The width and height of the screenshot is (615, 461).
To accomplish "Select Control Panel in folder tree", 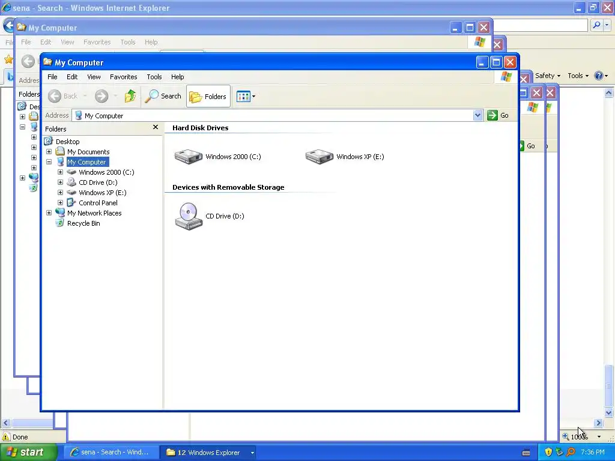I will pos(98,203).
